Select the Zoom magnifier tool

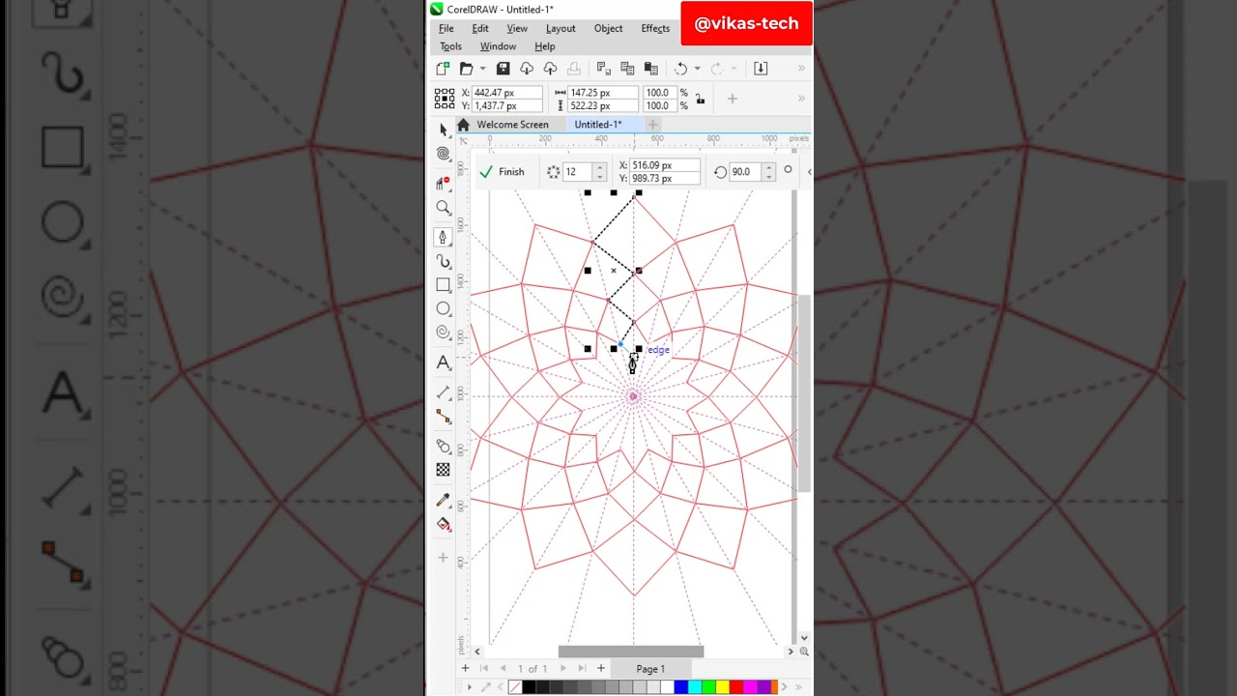click(444, 208)
